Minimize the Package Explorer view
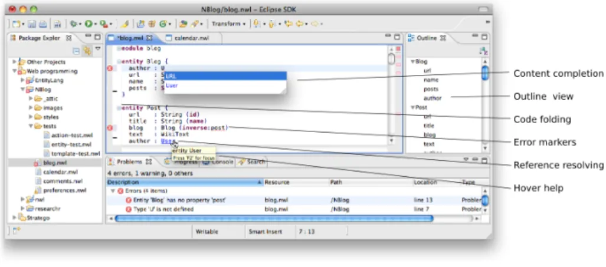606x267 pixels. pos(88,37)
